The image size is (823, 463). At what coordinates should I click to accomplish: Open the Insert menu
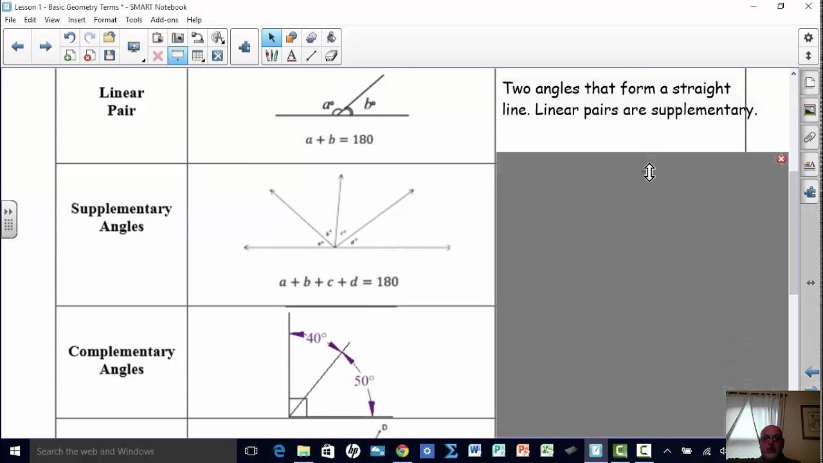[77, 20]
